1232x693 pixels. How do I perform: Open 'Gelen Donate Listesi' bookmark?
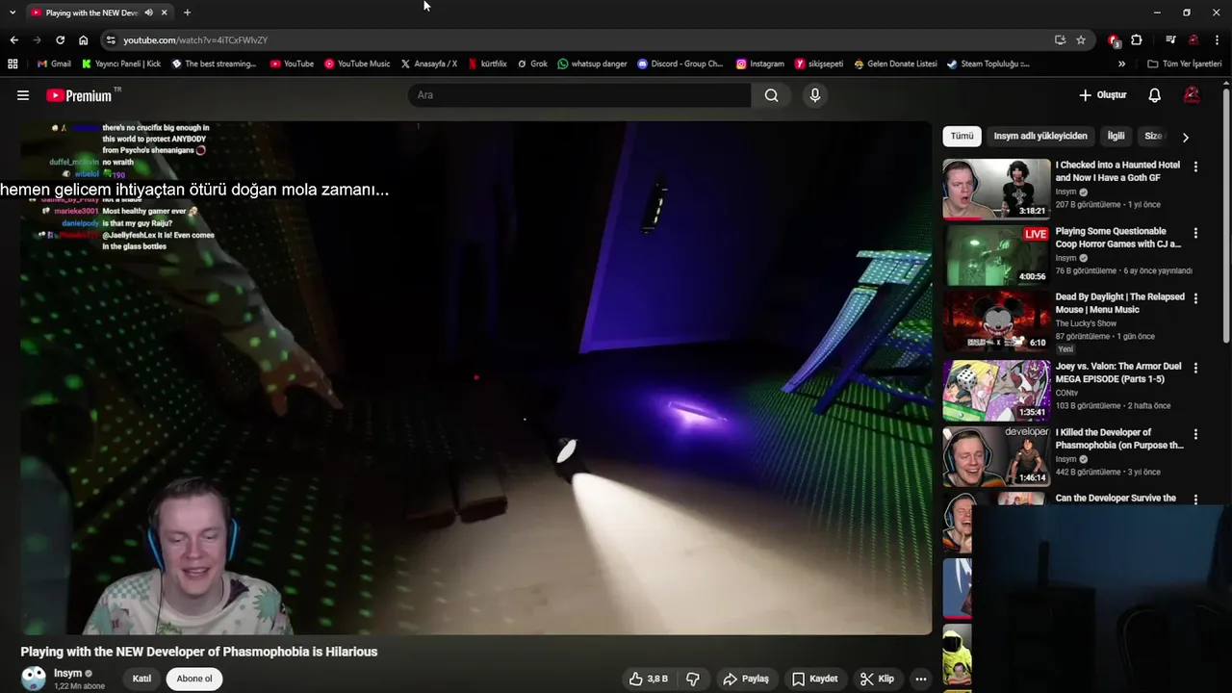pyautogui.click(x=895, y=64)
